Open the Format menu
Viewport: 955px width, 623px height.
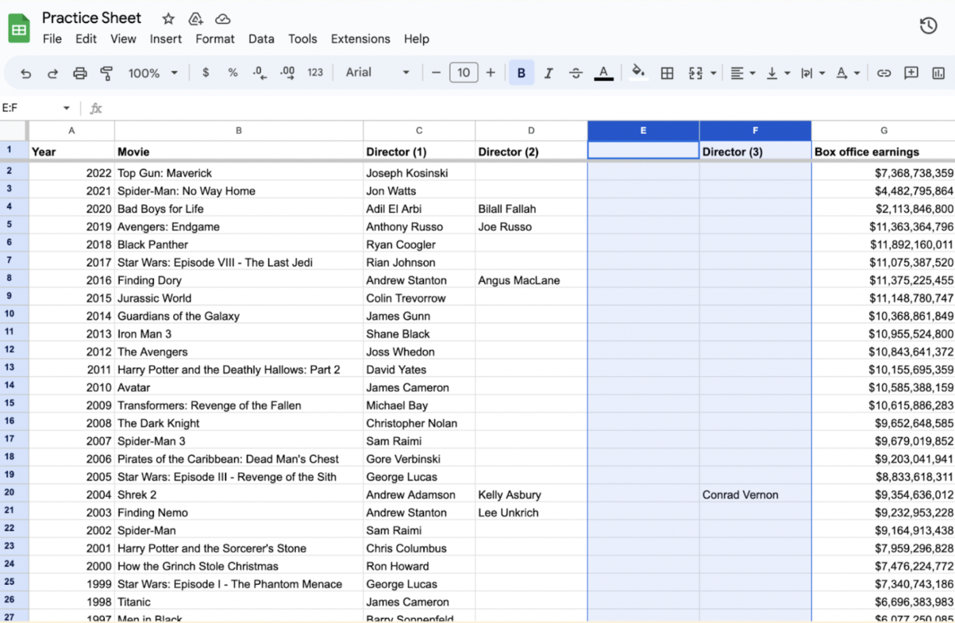[215, 39]
